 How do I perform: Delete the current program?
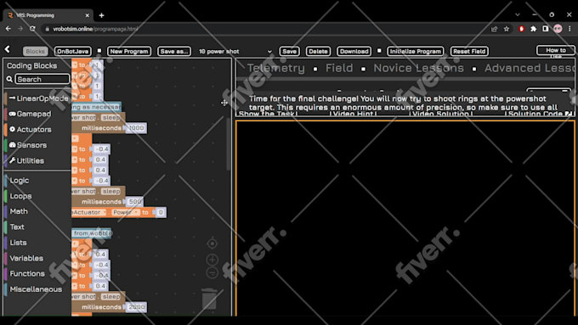[x=318, y=51]
